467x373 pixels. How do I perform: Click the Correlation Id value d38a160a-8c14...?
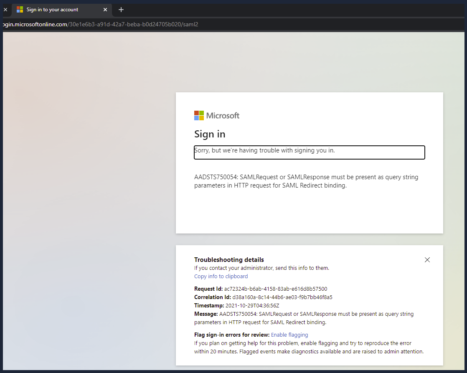click(282, 297)
